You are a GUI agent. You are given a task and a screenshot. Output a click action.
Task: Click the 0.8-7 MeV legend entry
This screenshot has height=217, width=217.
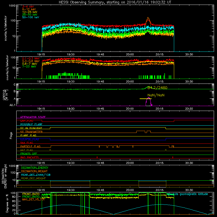click(x=30, y=64)
